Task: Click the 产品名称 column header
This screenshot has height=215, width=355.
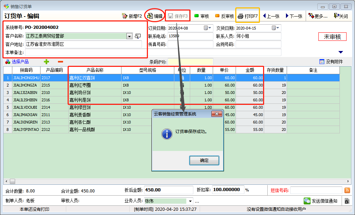Action: point(95,70)
